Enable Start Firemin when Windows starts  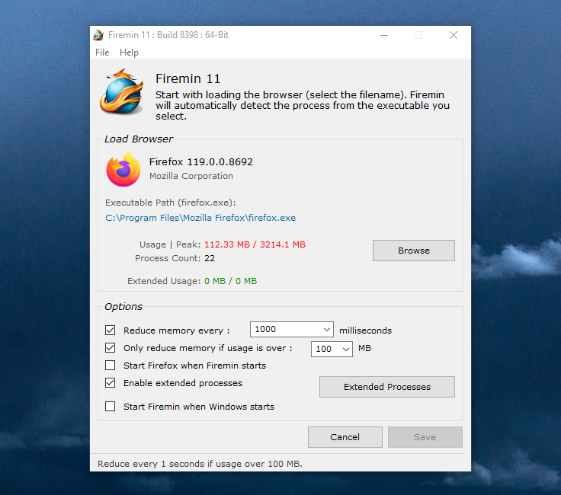pyautogui.click(x=111, y=407)
